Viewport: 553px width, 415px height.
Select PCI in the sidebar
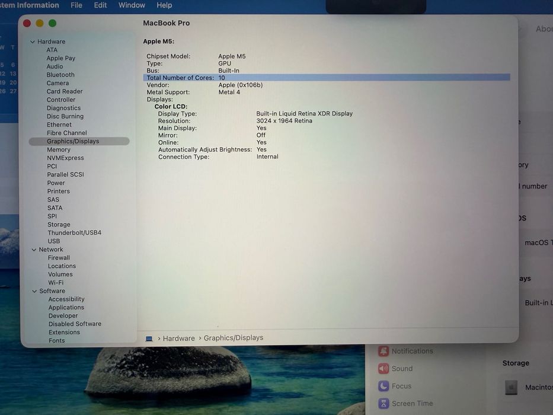click(x=52, y=166)
